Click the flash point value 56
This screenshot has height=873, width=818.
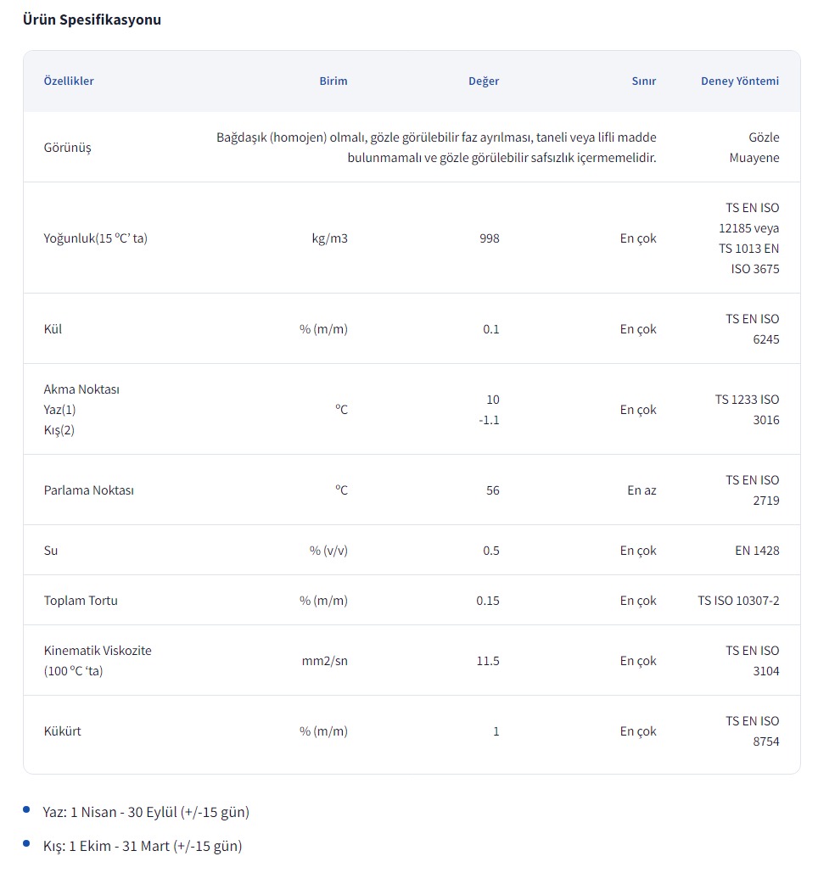pyautogui.click(x=492, y=490)
